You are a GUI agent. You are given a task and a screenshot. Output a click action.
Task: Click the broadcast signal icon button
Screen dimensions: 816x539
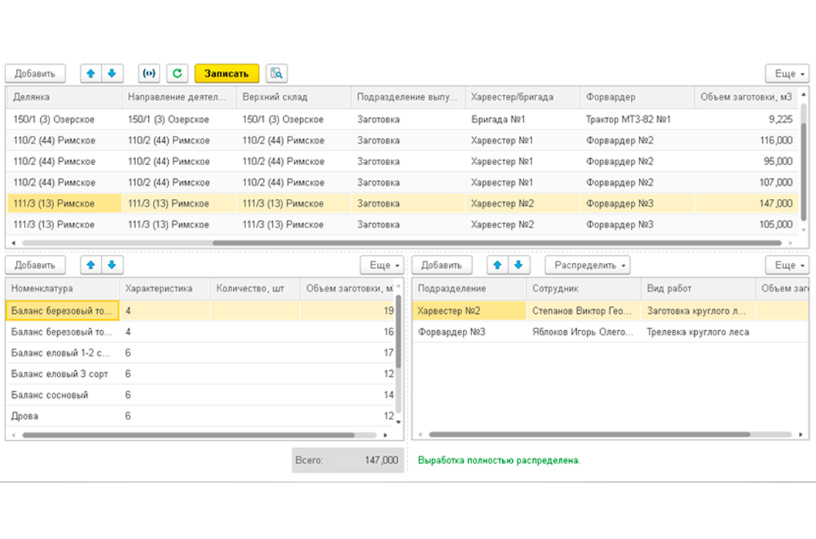point(149,73)
